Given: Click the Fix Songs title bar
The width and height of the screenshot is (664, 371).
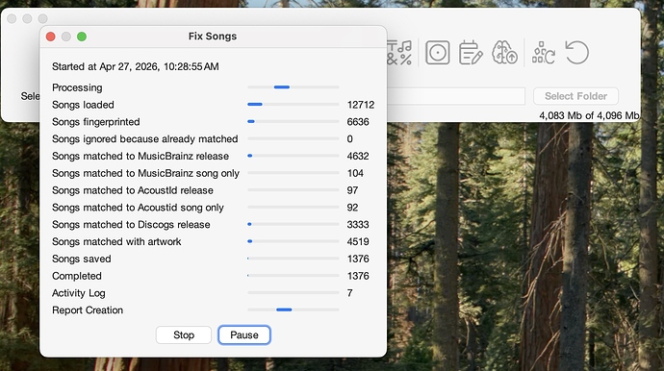Looking at the screenshot, I should tap(213, 37).
